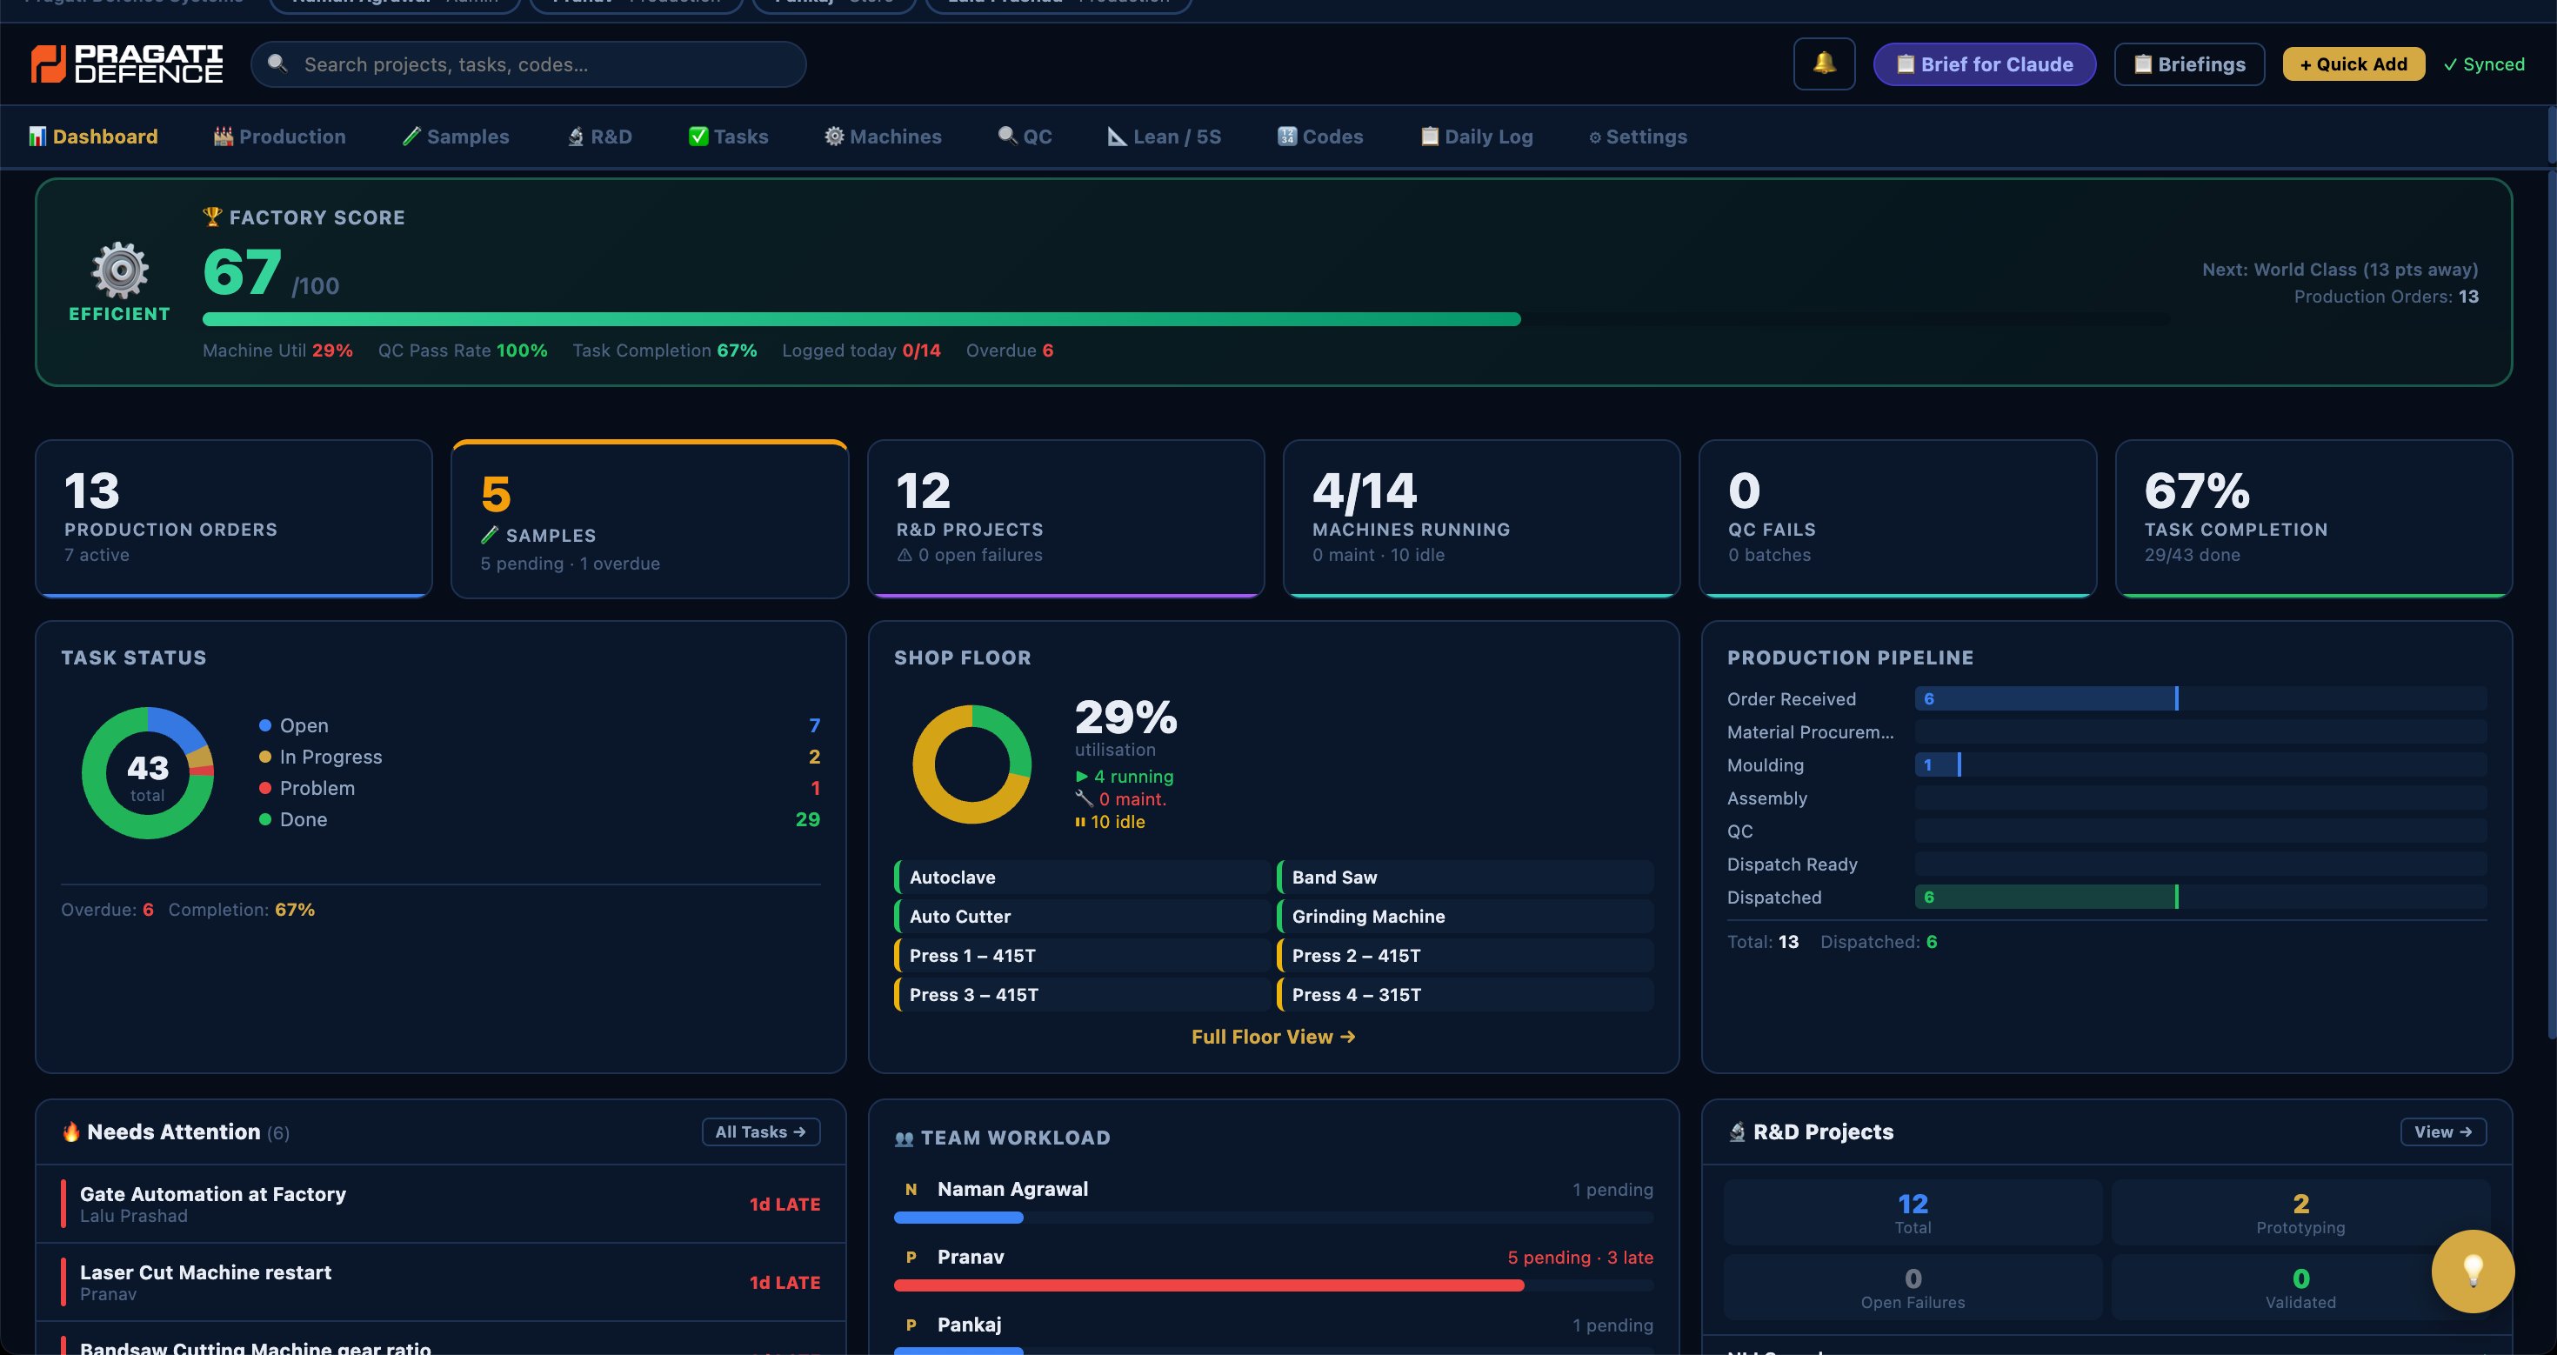Click the Pragati Defence logo
This screenshot has width=2557, height=1355.
point(126,63)
